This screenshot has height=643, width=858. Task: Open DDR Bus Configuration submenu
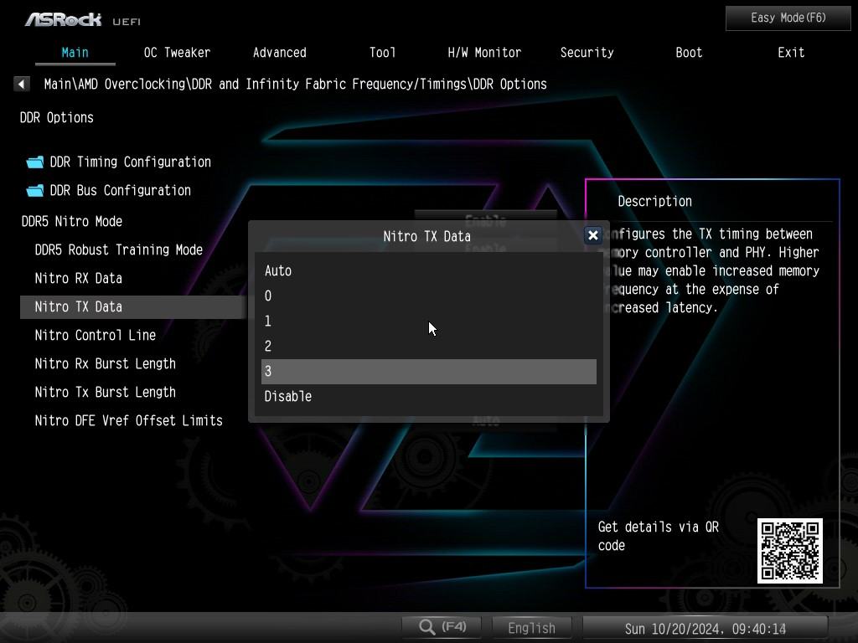[x=121, y=190]
